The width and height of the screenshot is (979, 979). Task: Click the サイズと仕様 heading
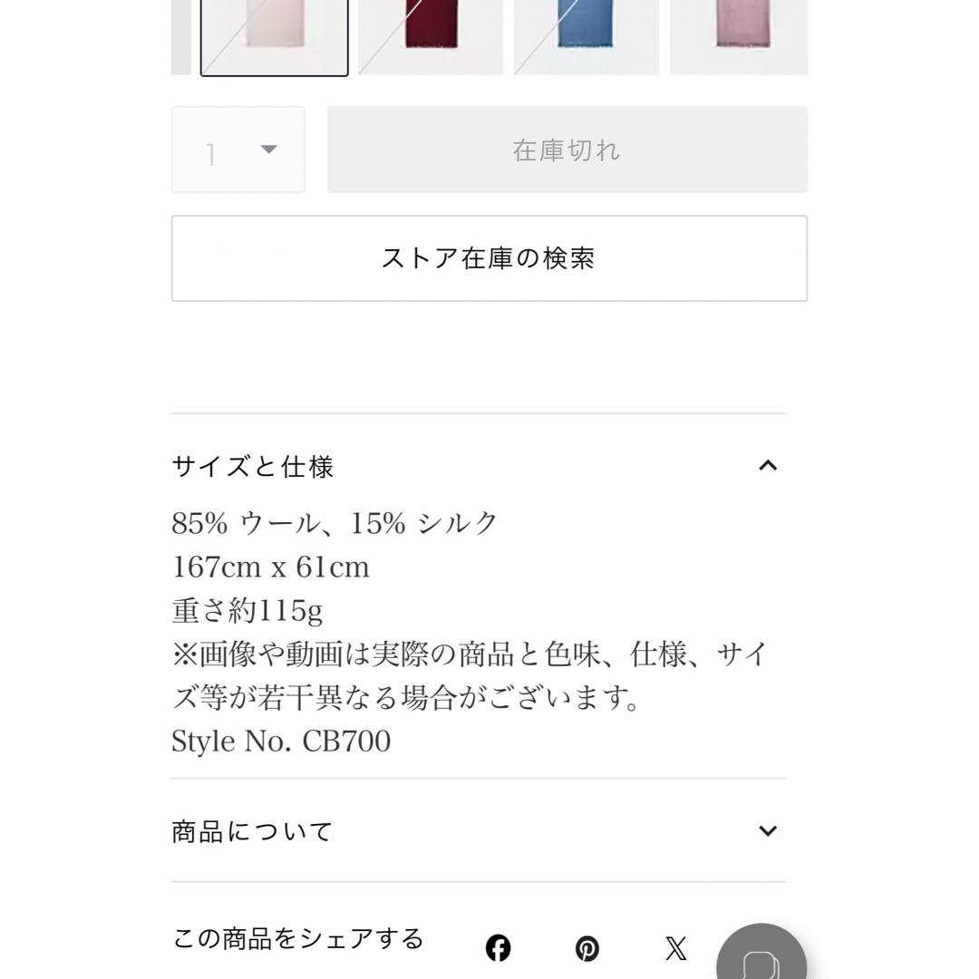tap(252, 467)
